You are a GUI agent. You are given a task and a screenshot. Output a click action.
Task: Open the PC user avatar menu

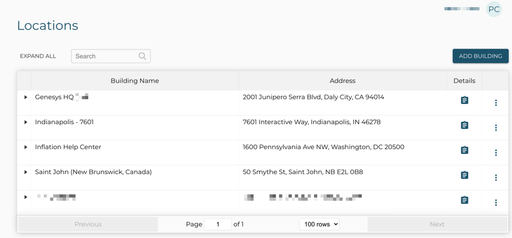(494, 9)
